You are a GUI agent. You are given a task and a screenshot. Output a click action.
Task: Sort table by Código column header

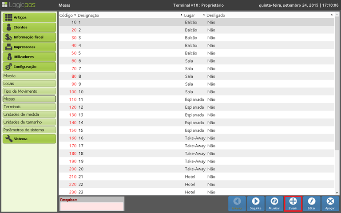(67, 15)
